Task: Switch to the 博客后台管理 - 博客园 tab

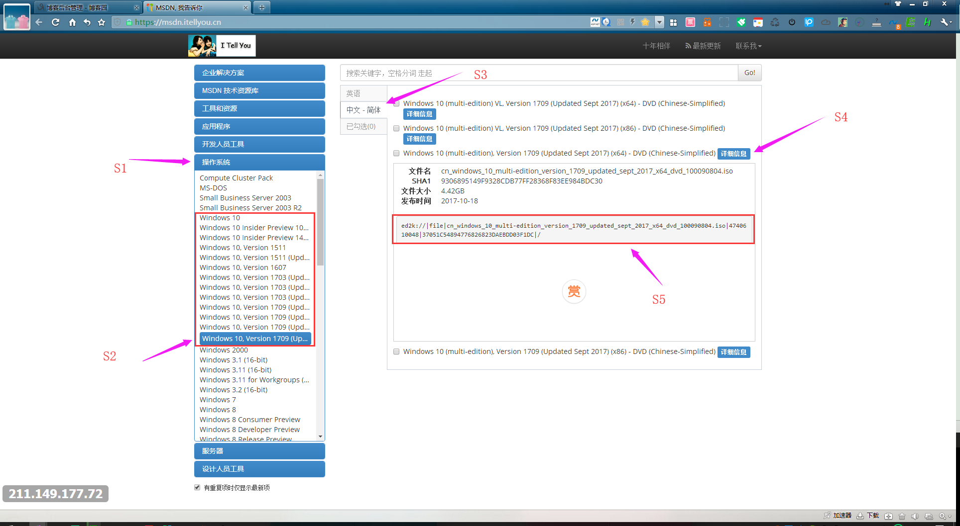Action: (x=88, y=7)
